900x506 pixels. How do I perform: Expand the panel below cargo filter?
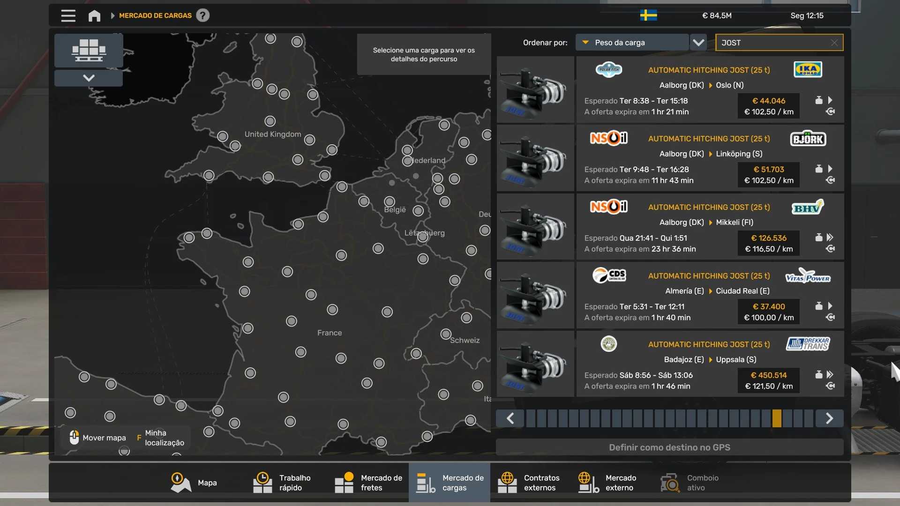[x=89, y=78]
